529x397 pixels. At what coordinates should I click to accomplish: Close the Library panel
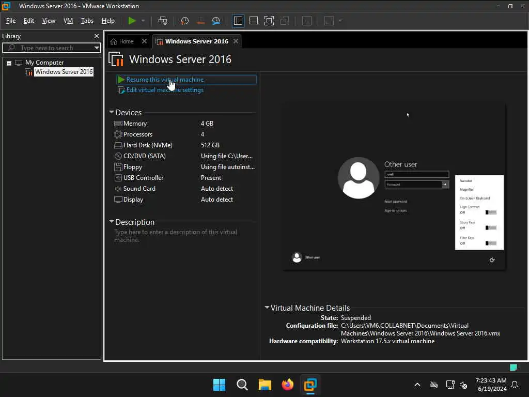pyautogui.click(x=97, y=36)
